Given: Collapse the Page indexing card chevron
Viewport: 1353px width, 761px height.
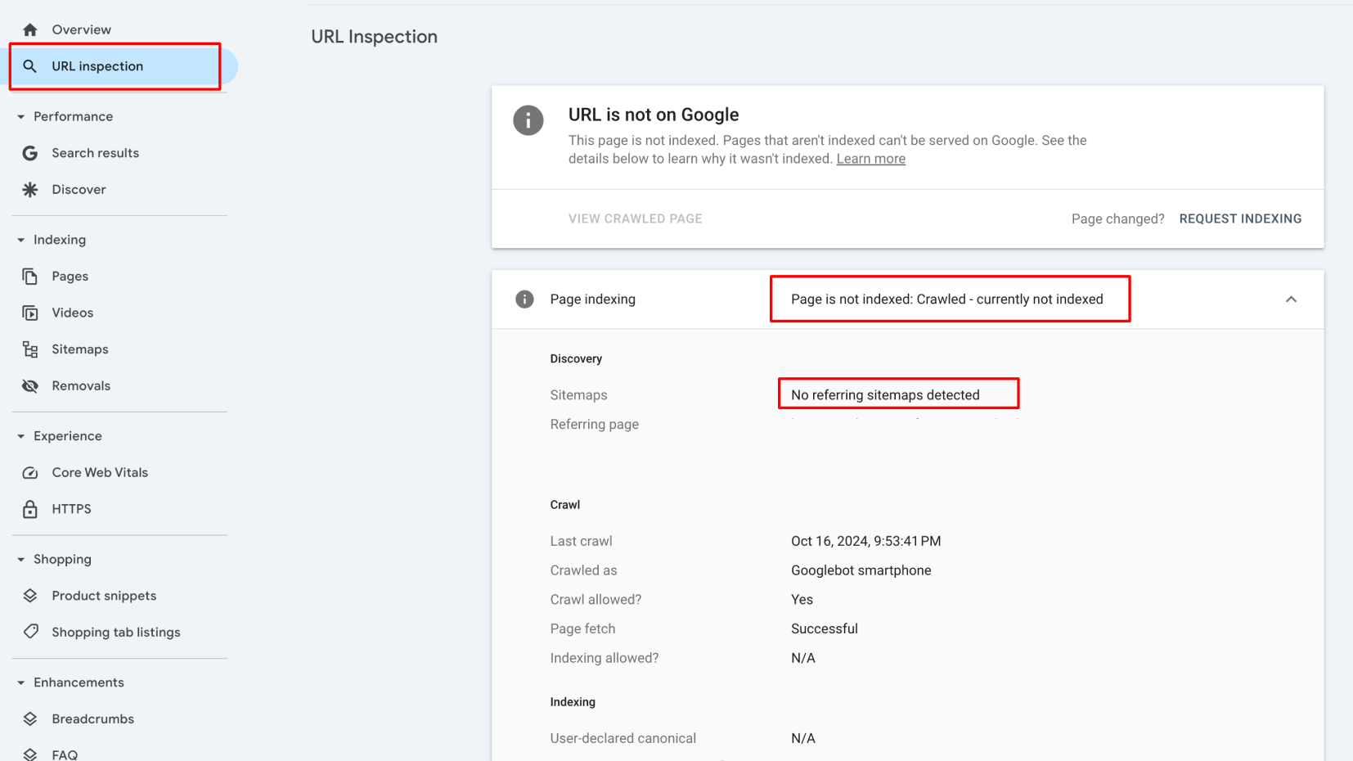Looking at the screenshot, I should click(x=1291, y=299).
